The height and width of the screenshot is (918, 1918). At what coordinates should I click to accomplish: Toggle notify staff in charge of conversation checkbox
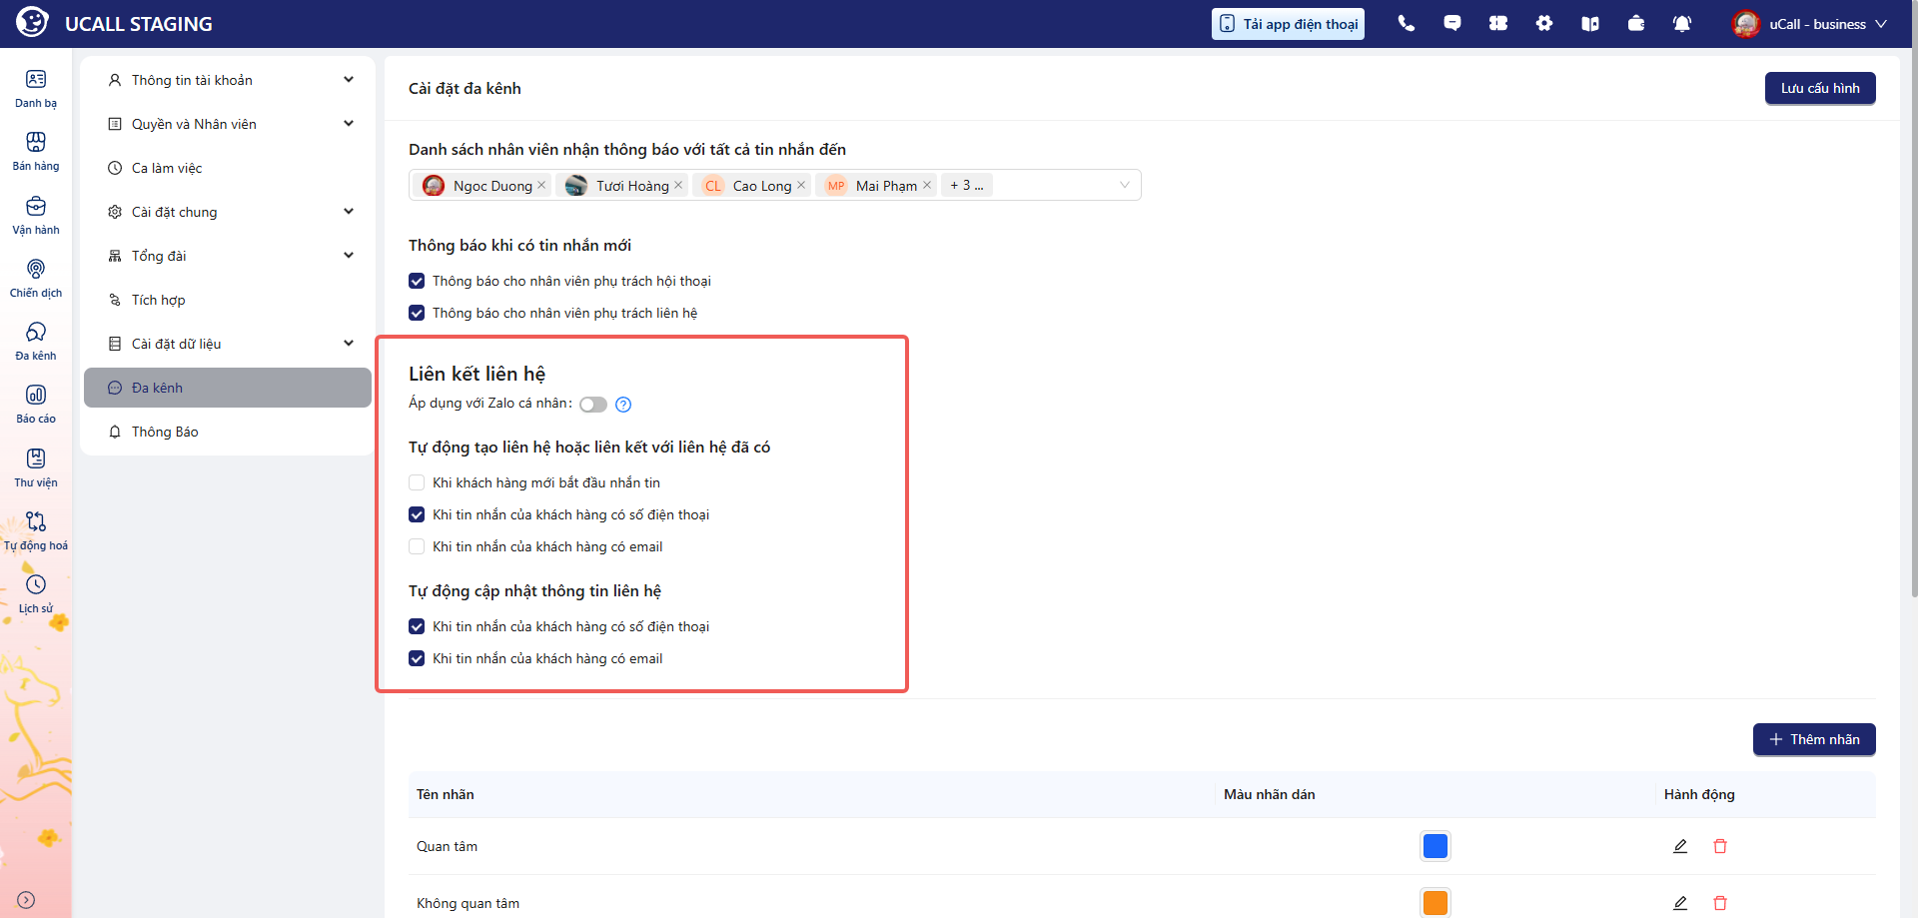click(417, 281)
